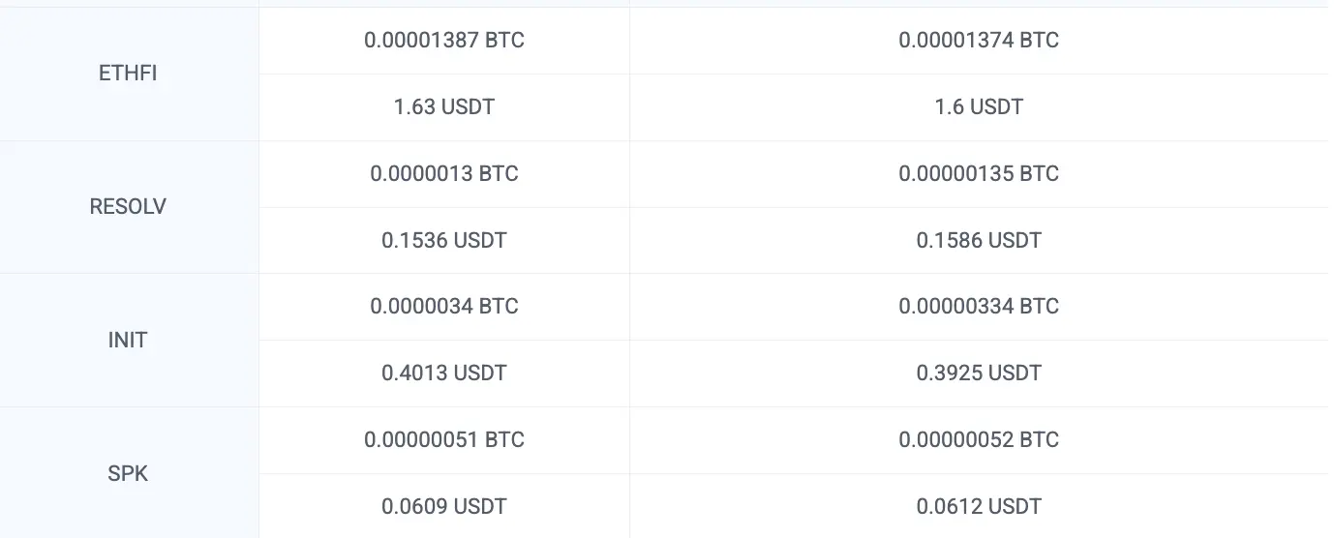This screenshot has height=538, width=1334.
Task: Select the SPK coin name cell
Action: point(128,474)
